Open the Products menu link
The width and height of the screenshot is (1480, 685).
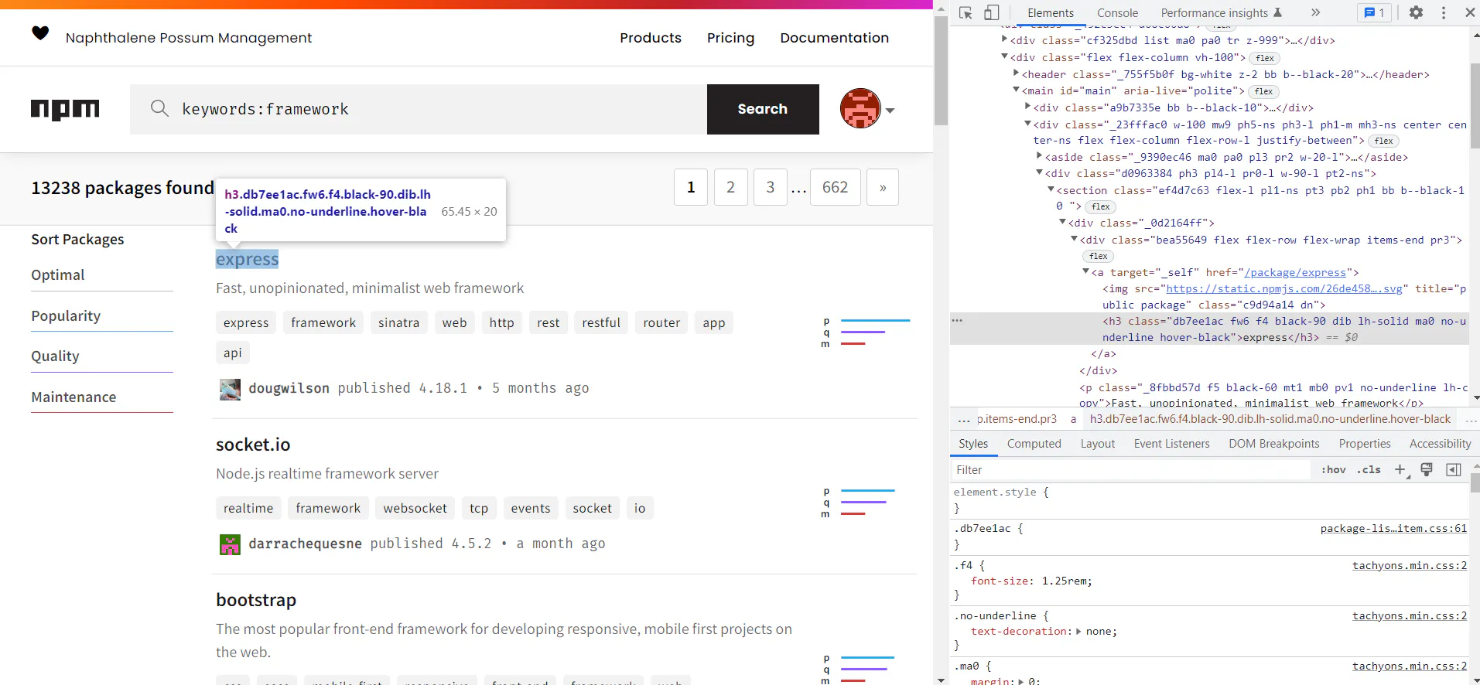pyautogui.click(x=651, y=38)
